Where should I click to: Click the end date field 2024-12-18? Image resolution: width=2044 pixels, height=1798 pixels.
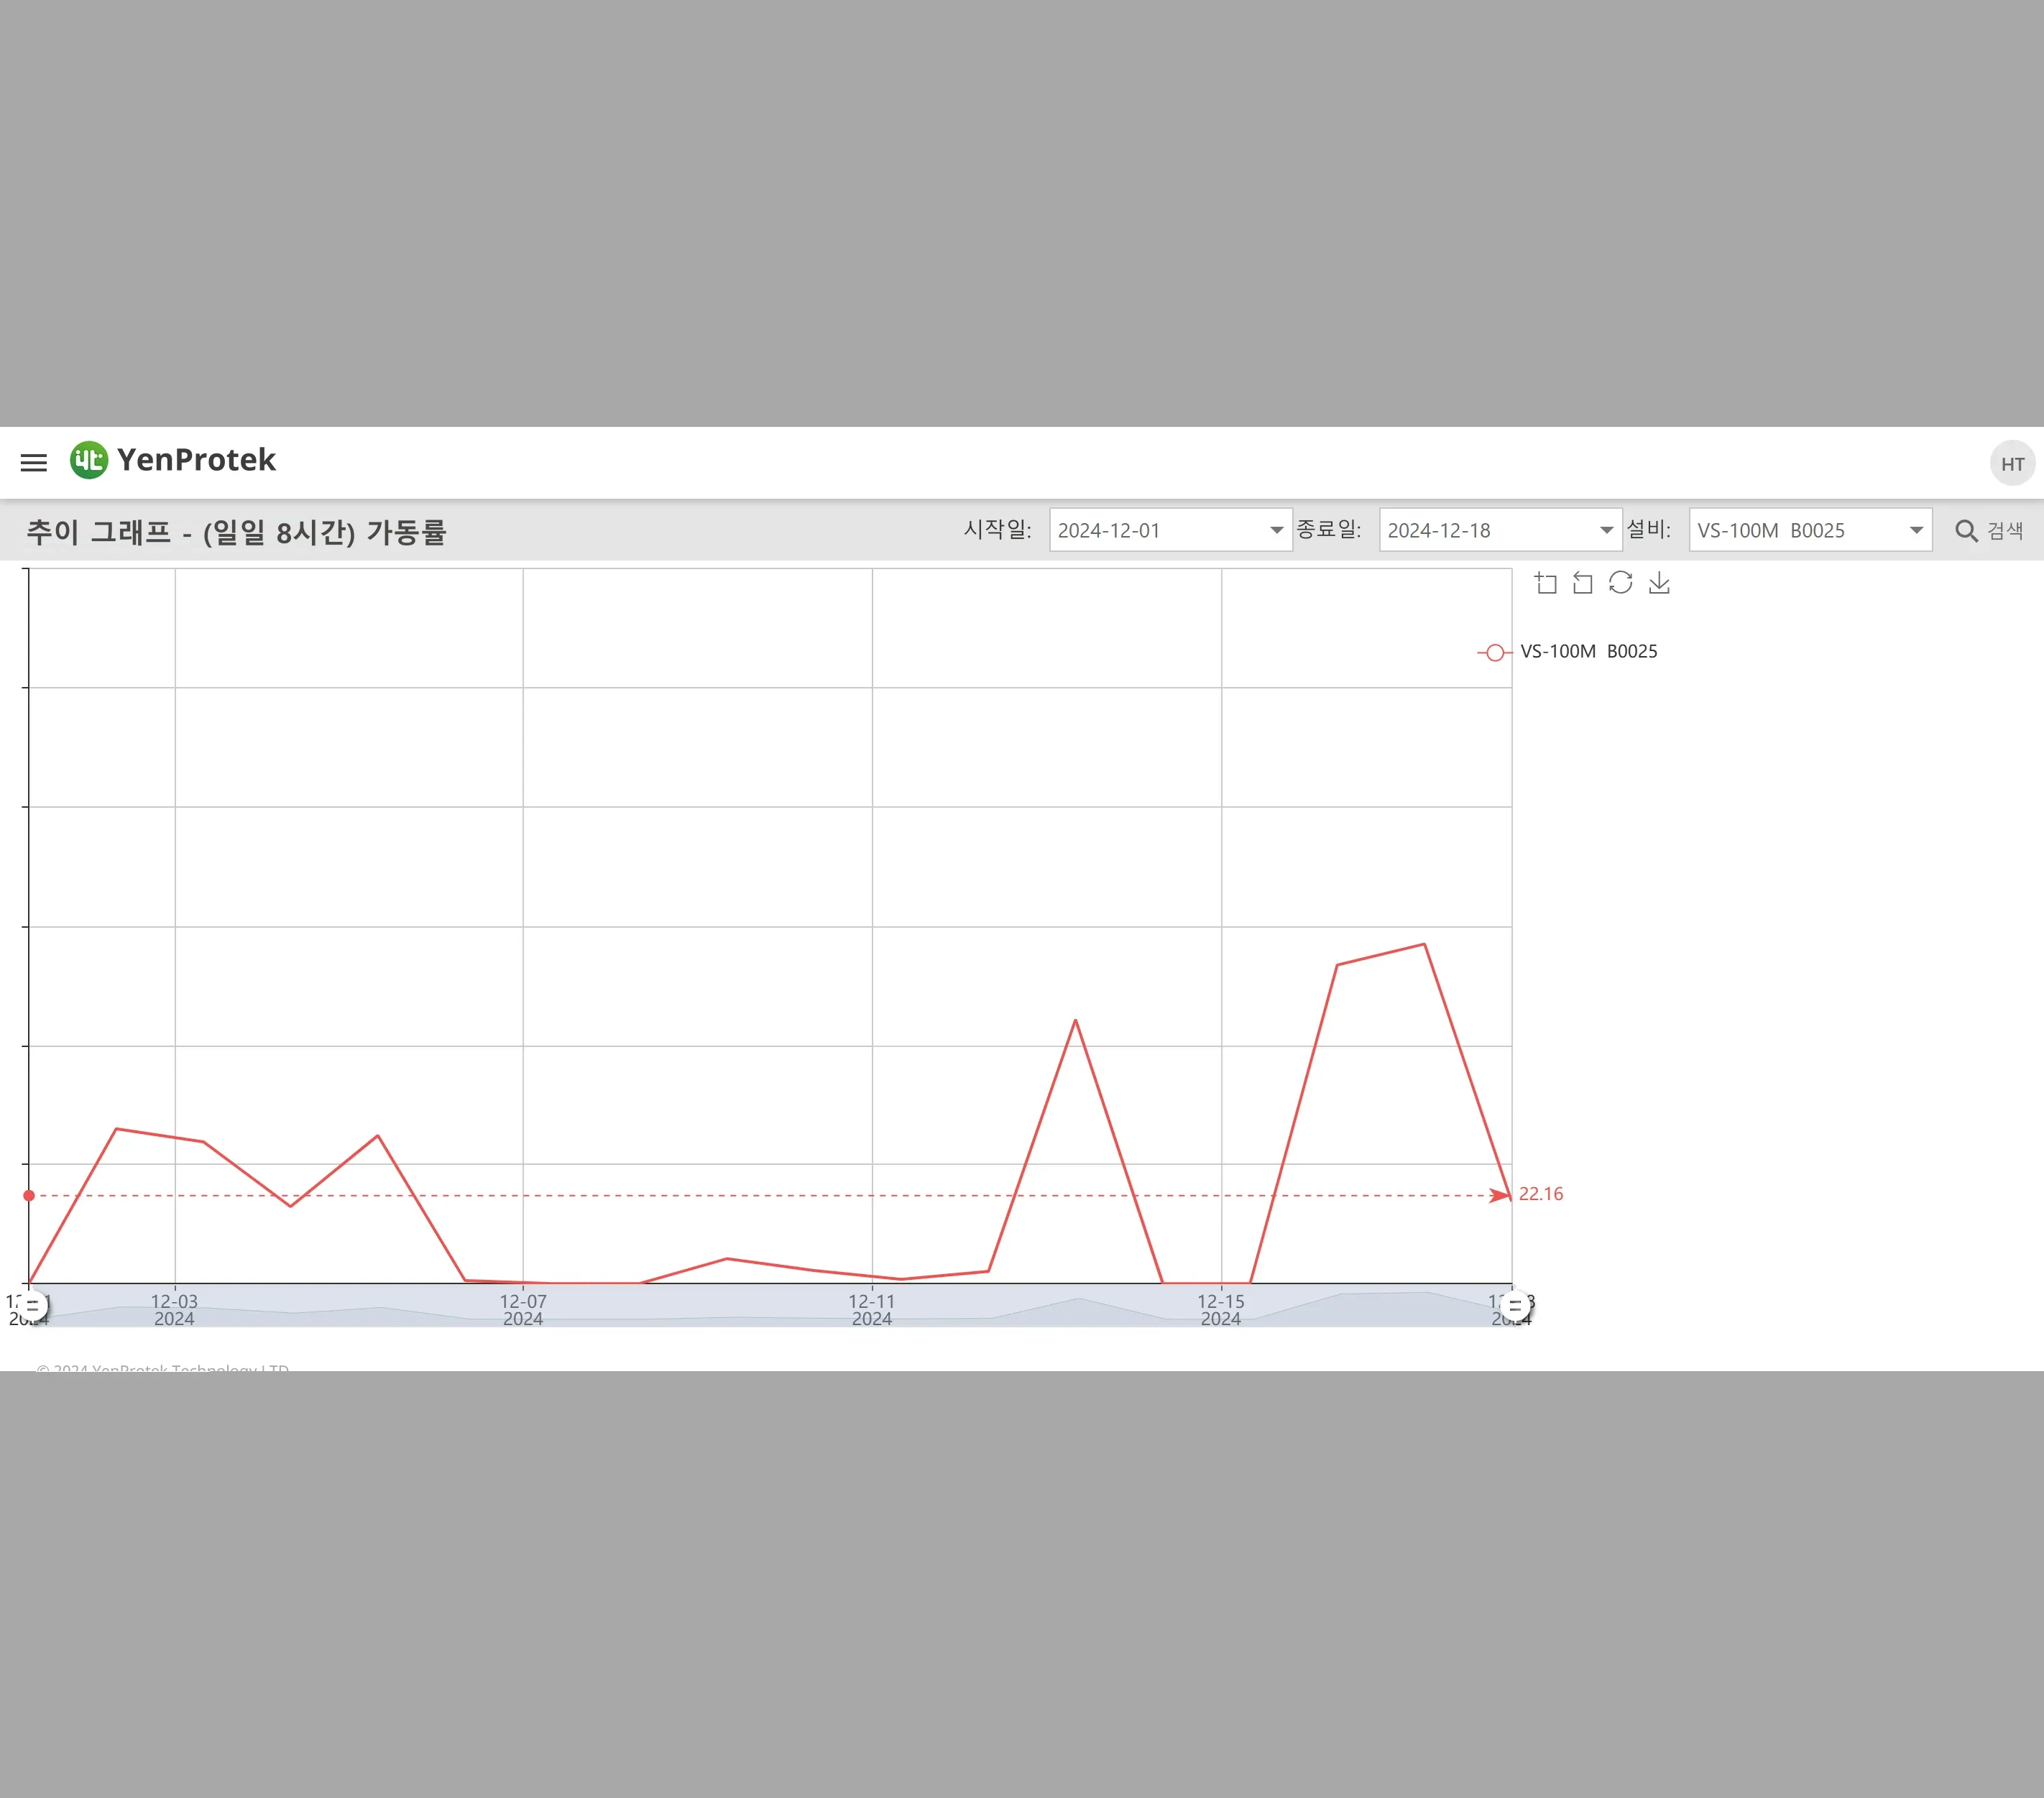coord(1500,530)
